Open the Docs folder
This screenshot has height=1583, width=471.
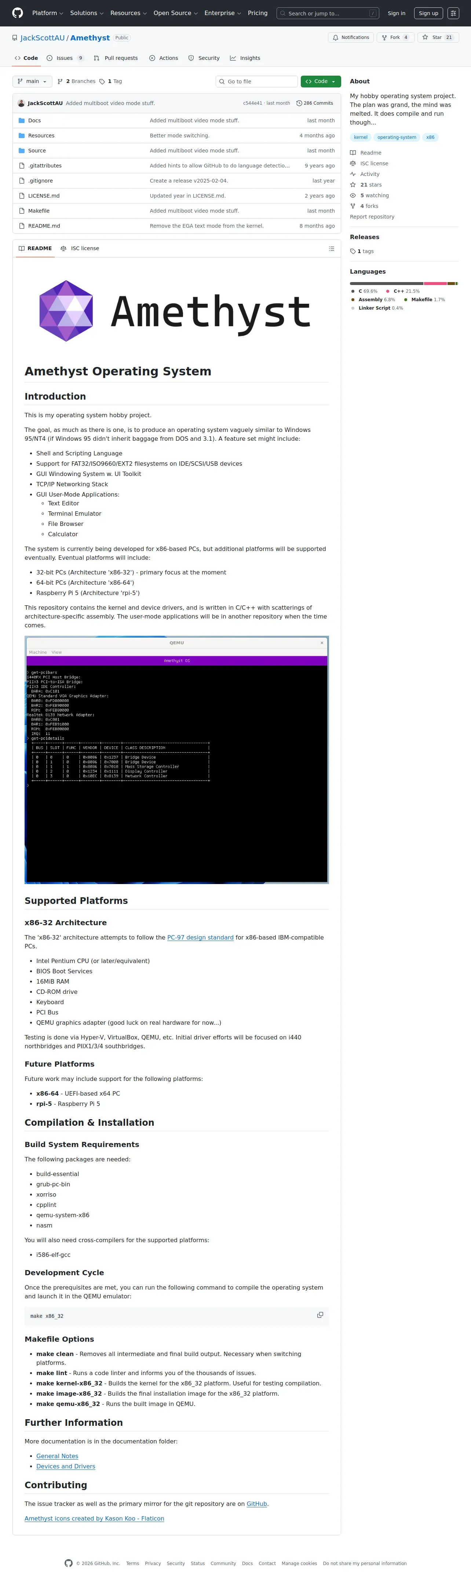click(34, 120)
